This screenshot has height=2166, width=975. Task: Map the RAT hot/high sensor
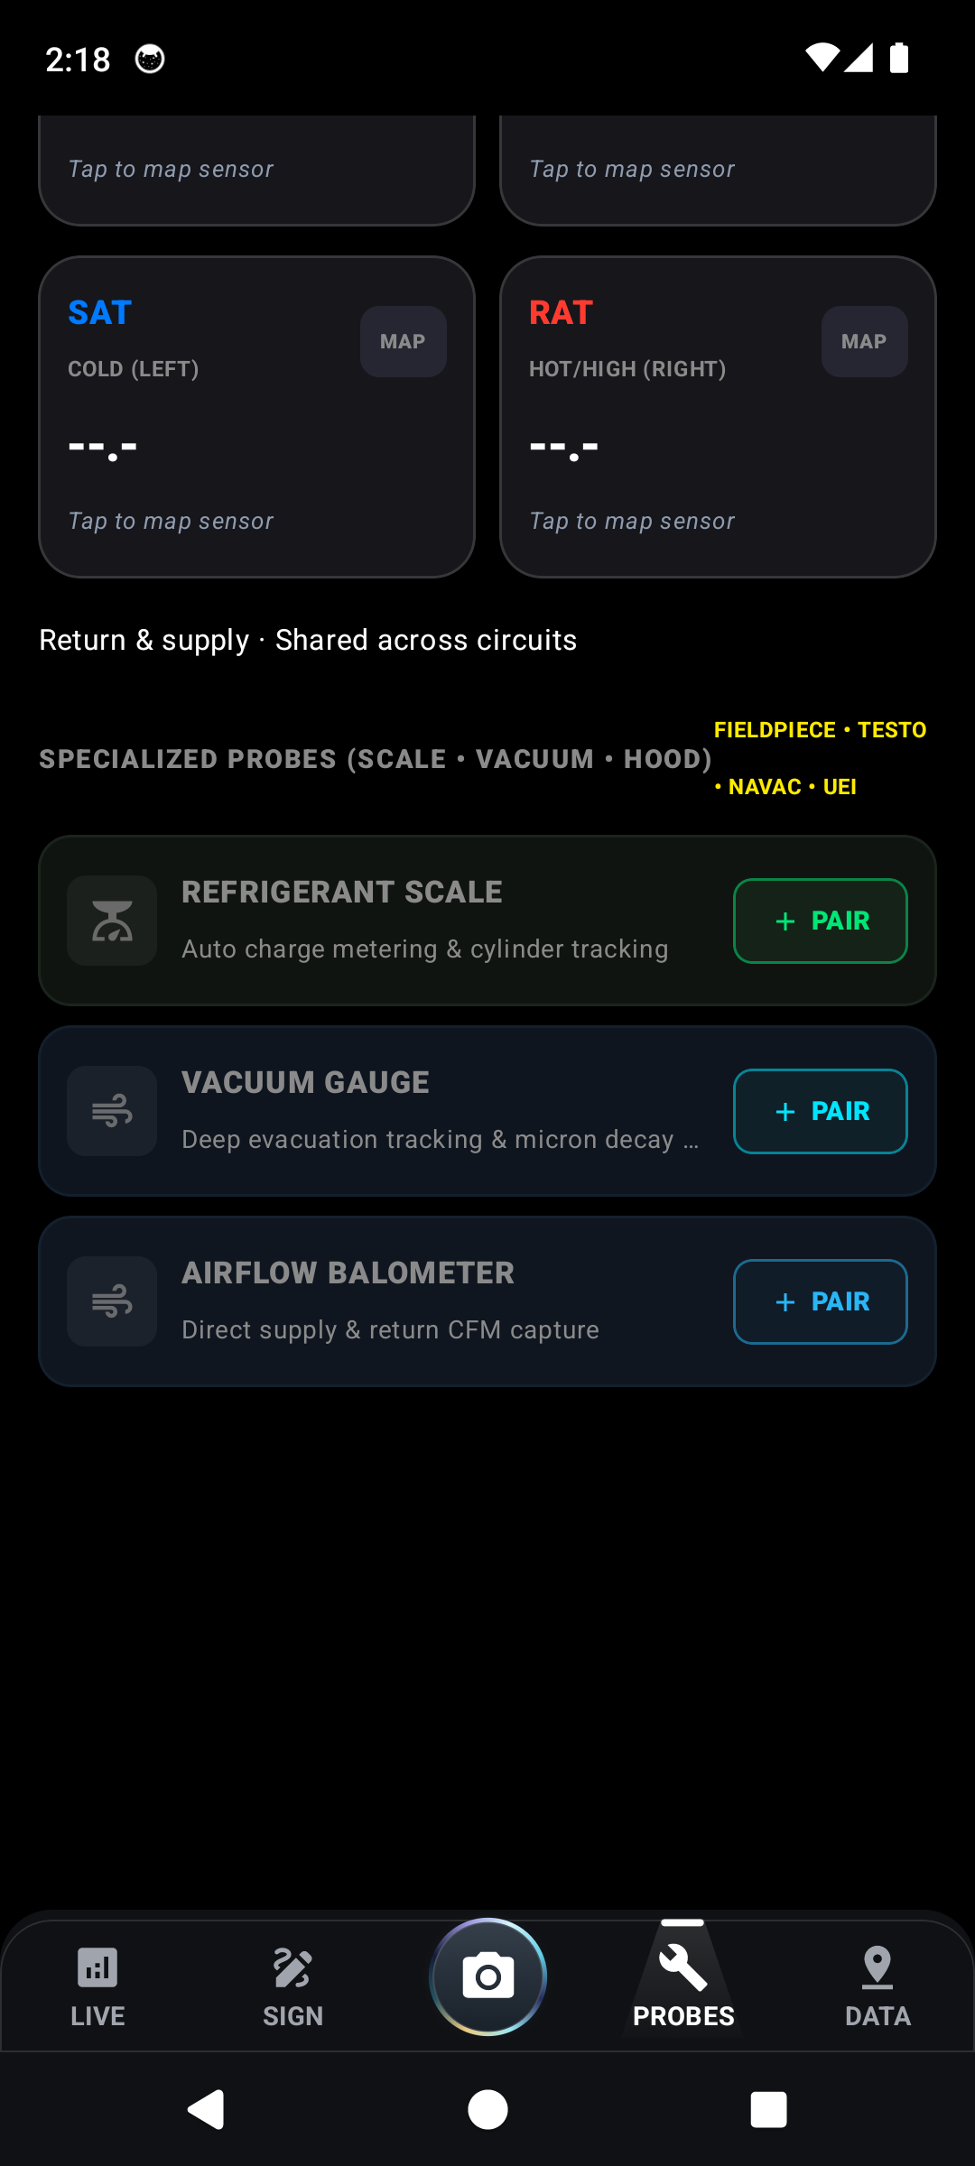point(865,341)
